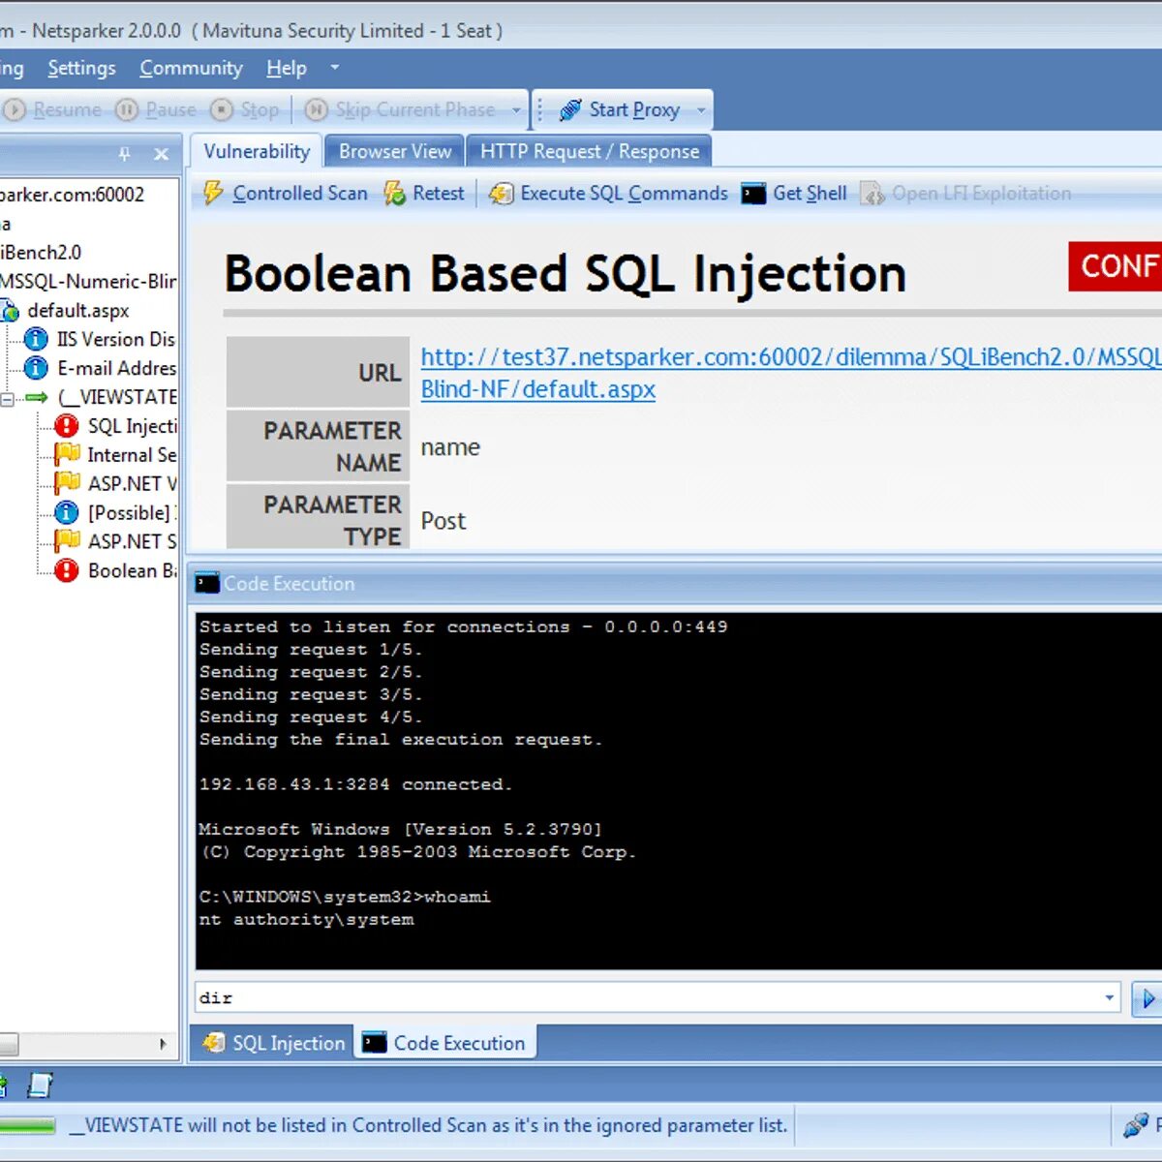Select the Boolean B tree item
This screenshot has height=1162, width=1162.
pos(132,570)
